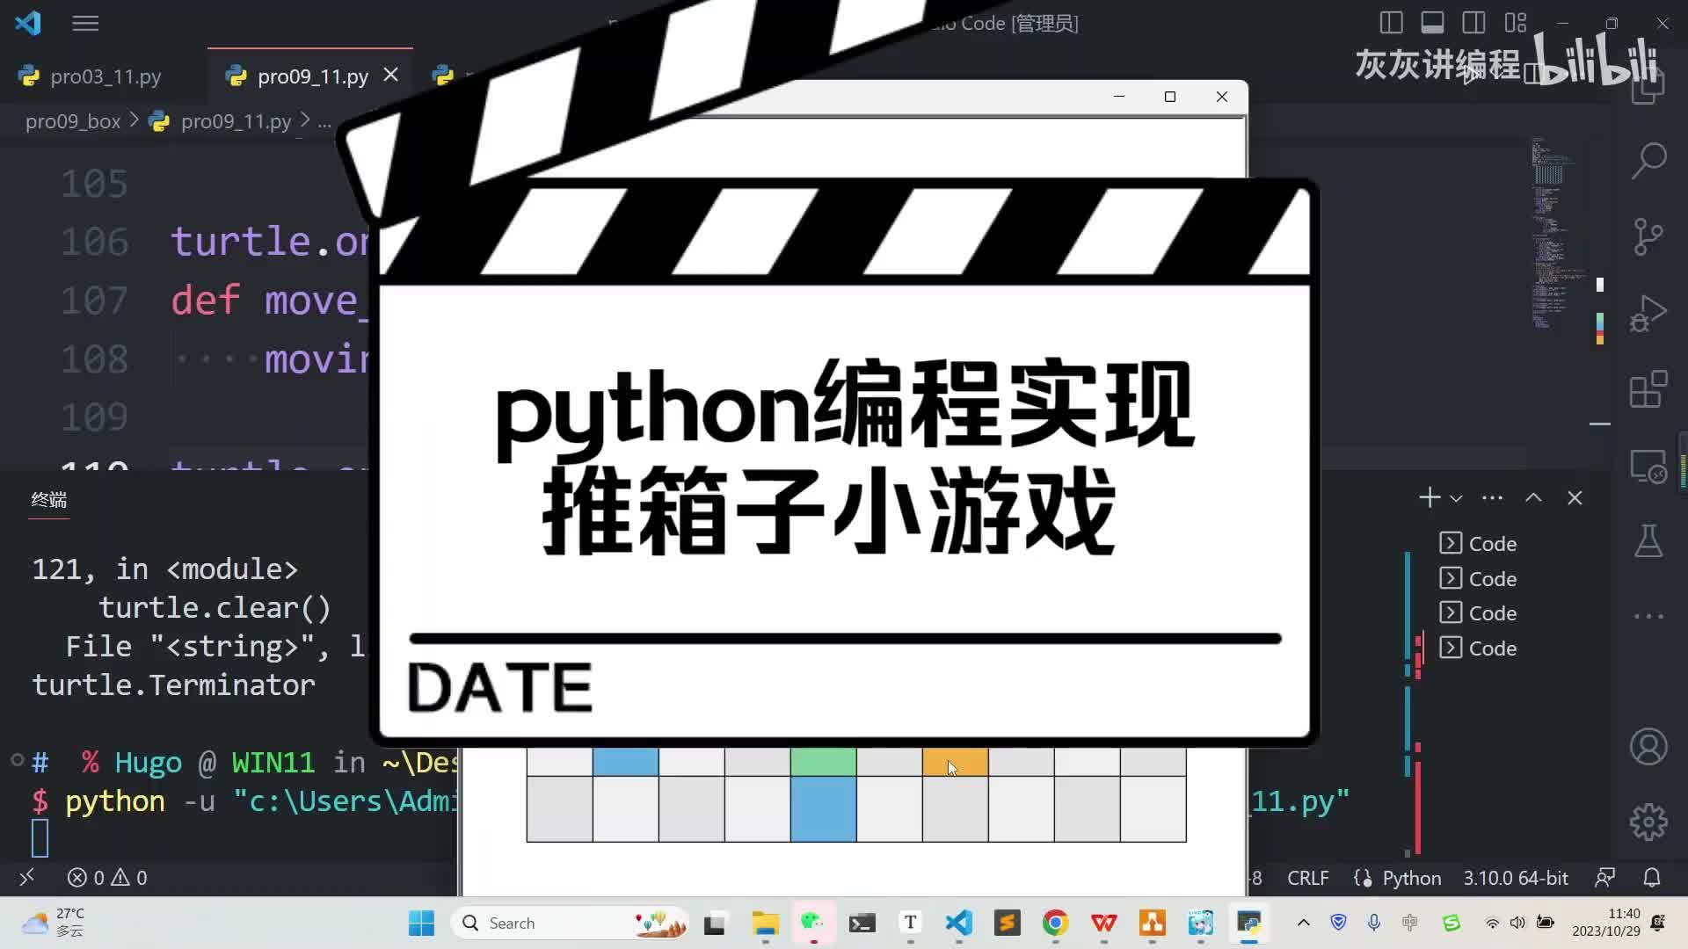
Task: Open File Explorer from the taskbar
Action: pos(765,923)
